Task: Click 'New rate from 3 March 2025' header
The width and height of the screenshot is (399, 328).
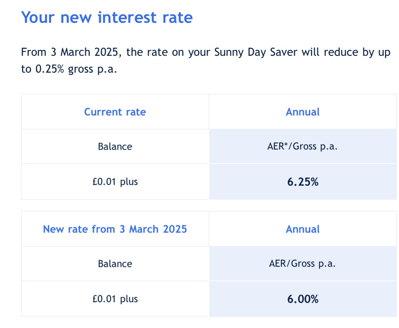Action: click(x=115, y=229)
